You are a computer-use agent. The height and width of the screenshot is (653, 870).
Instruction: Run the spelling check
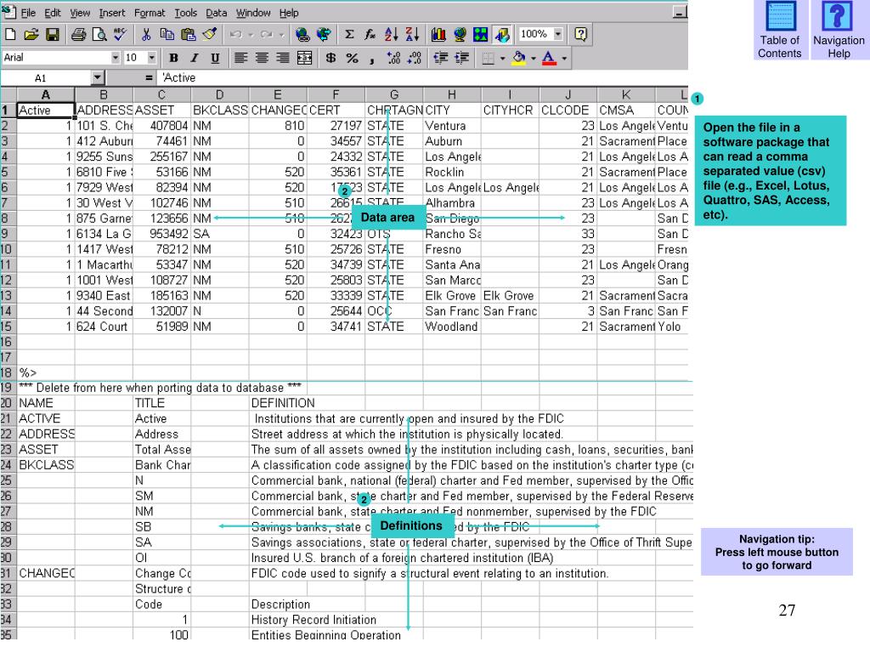tap(120, 34)
